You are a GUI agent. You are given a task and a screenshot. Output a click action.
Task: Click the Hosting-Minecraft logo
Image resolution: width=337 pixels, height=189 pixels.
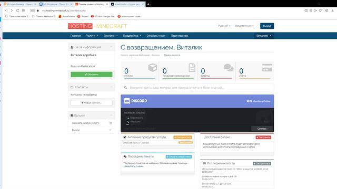[97, 26]
